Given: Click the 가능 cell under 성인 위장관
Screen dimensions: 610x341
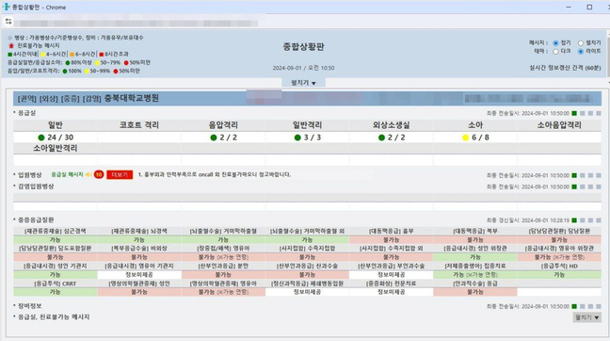Looking at the screenshot, I should click(x=475, y=257).
